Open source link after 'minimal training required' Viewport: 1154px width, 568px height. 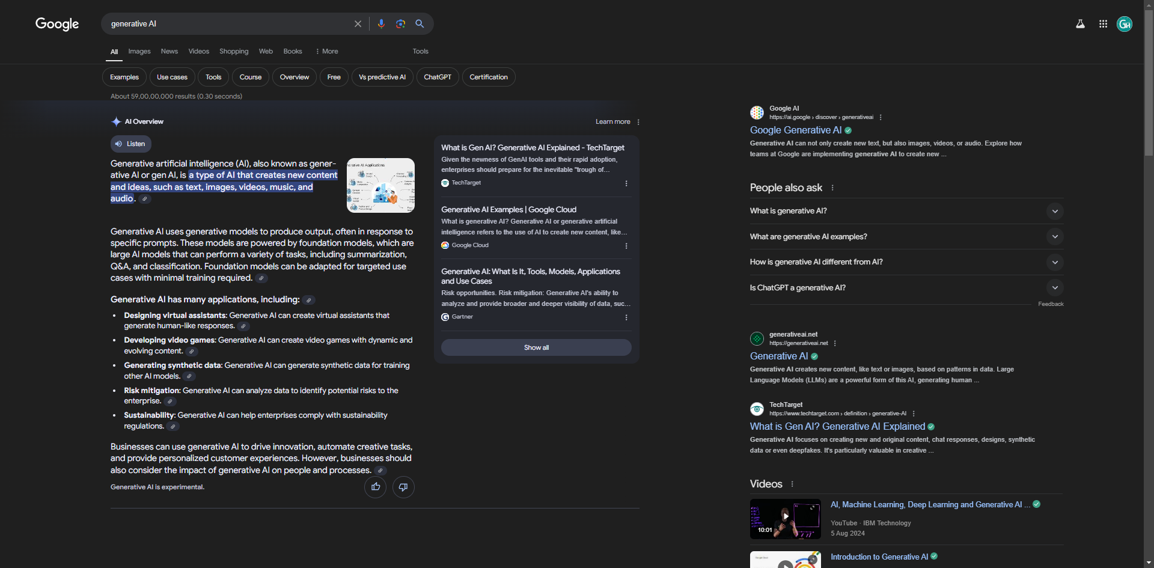click(x=261, y=278)
